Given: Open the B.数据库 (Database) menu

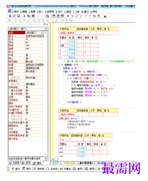Looking at the screenshot, I should point(49,12).
